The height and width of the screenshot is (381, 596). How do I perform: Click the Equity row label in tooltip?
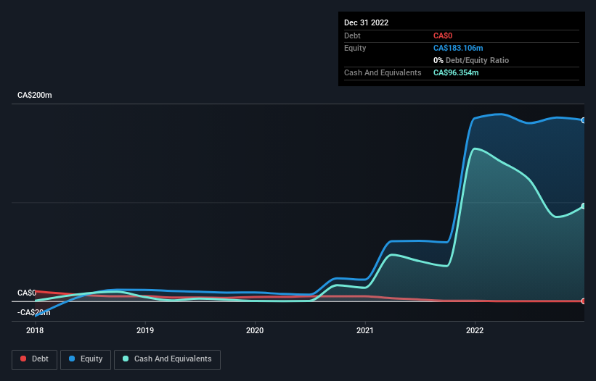355,48
